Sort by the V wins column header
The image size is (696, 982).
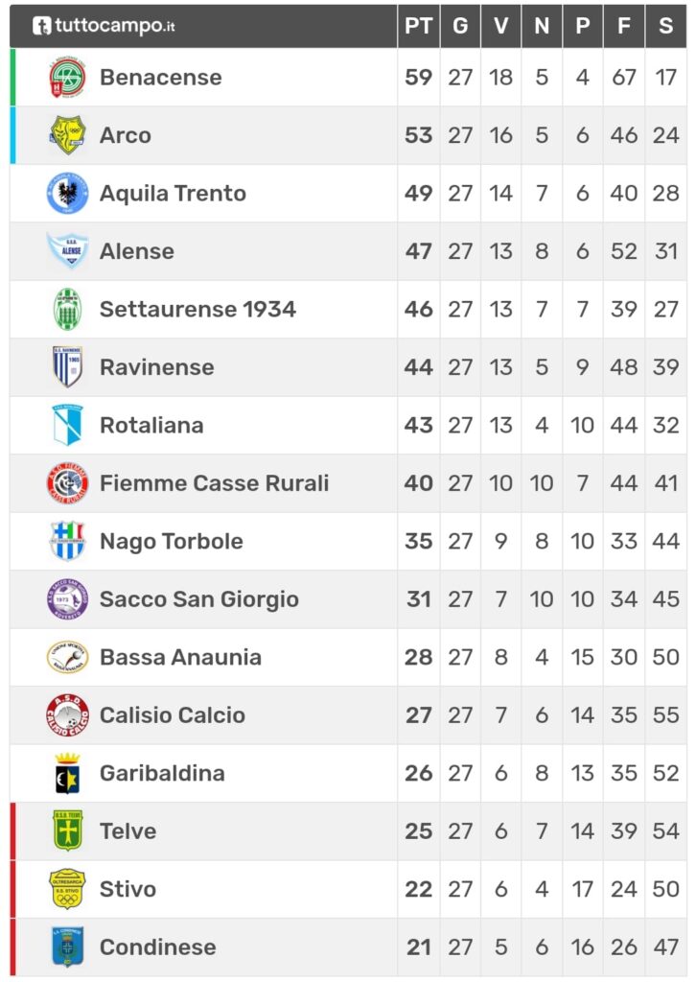click(x=500, y=26)
